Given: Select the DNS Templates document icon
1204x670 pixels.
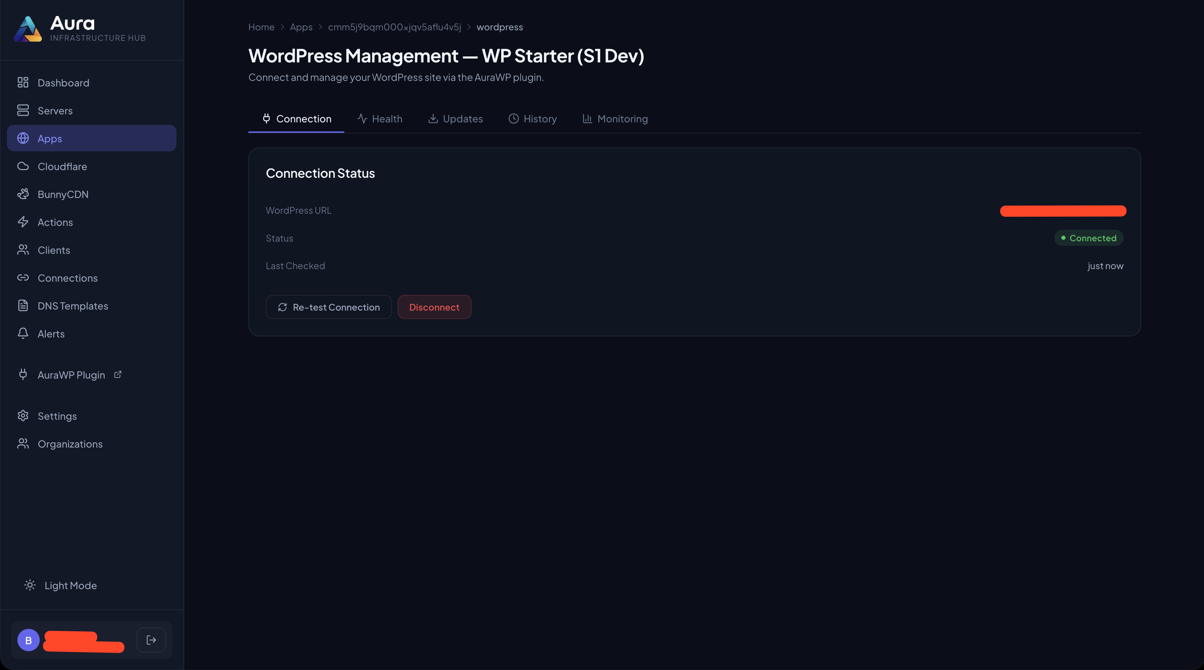Looking at the screenshot, I should [x=23, y=306].
